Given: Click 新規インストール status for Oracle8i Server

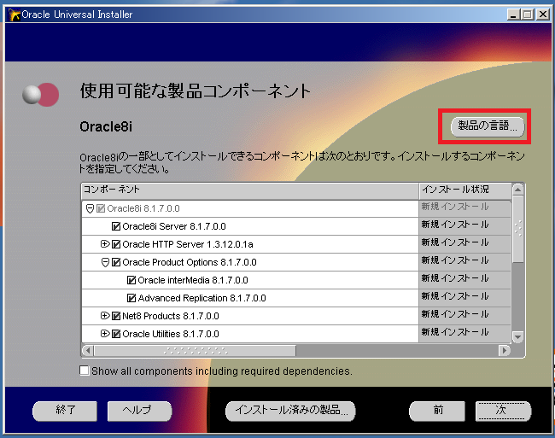Looking at the screenshot, I should coord(455,225).
